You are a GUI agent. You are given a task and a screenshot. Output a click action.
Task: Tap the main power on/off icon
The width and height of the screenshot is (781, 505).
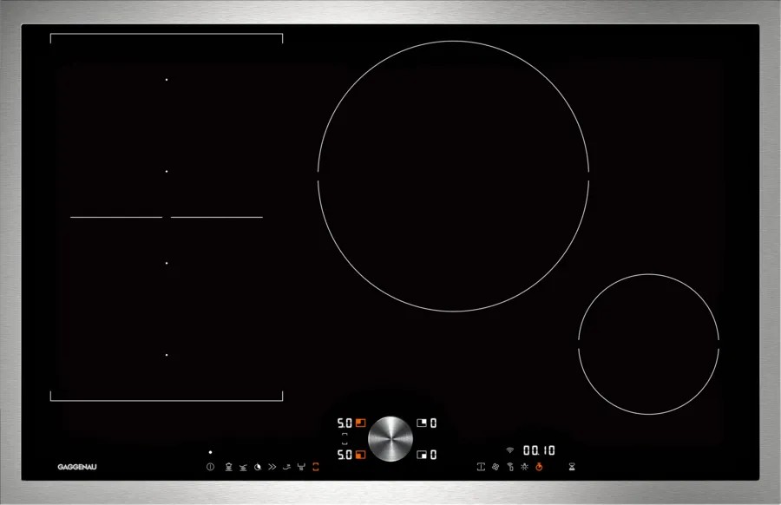(x=210, y=467)
